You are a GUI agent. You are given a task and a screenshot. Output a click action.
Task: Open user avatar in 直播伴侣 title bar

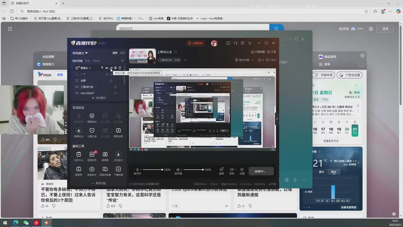214,43
